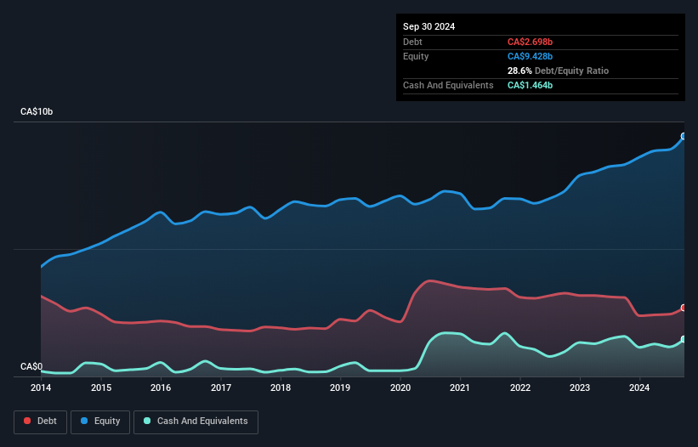Screen dimensions: 698x447
Task: Click the CA$0 axis label
Action: point(31,366)
